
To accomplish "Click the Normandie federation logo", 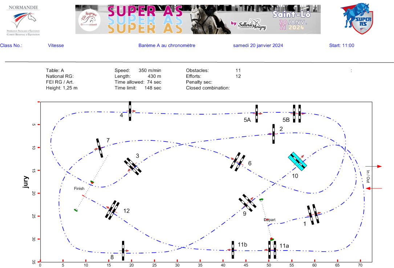I will (23, 20).
